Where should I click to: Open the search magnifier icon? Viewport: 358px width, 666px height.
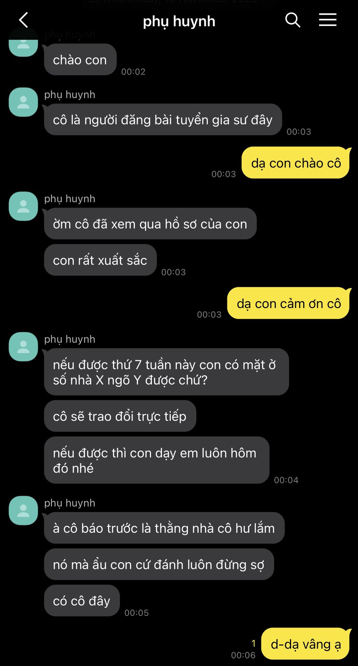point(292,20)
